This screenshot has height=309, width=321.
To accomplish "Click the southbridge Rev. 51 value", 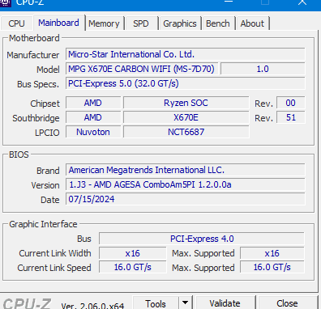I will coord(291,117).
